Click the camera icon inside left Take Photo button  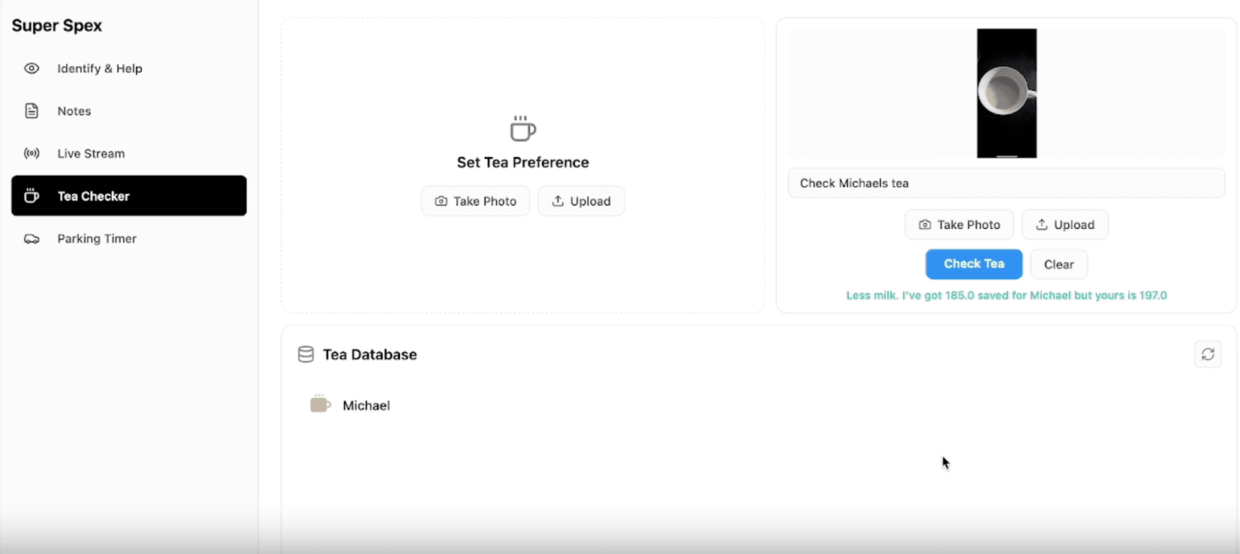click(x=441, y=201)
